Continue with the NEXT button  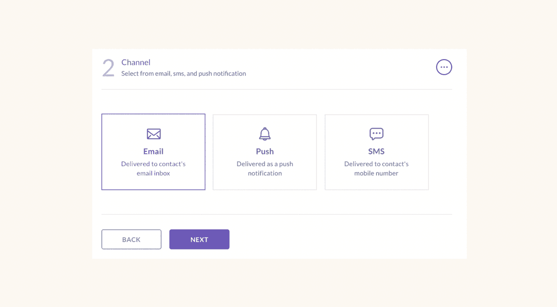pyautogui.click(x=199, y=239)
